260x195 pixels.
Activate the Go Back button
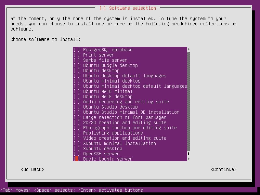click(x=32, y=169)
